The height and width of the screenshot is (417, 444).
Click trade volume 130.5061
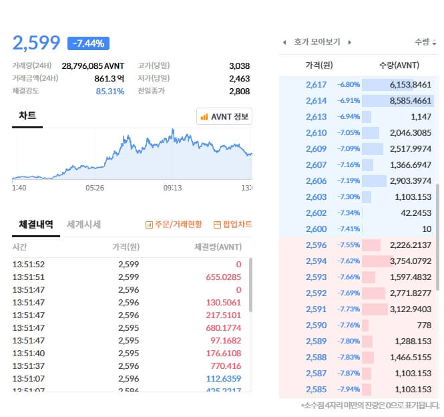[224, 303]
